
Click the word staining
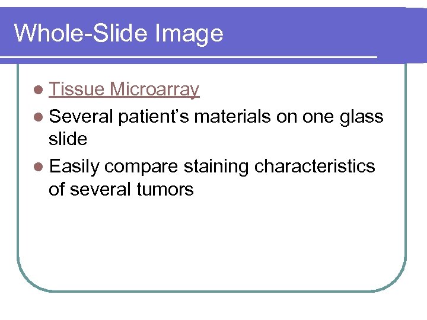[216, 167]
